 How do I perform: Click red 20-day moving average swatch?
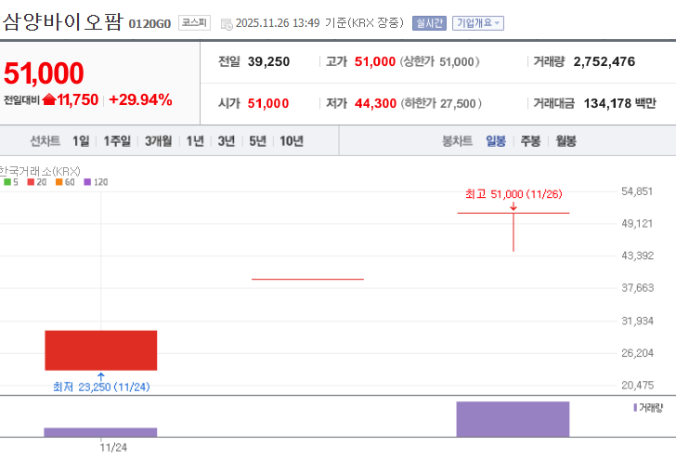[x=31, y=182]
